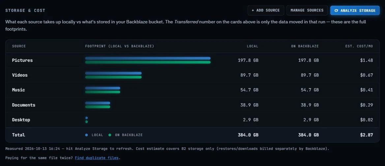Click the ON BACKBLAZE column header

tap(305, 46)
